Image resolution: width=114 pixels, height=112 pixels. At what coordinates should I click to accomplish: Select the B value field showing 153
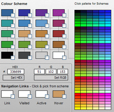(x=63, y=71)
